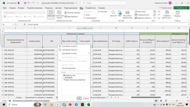
Task: Open Перейти в другое окно dropdown
Action: point(167,15)
